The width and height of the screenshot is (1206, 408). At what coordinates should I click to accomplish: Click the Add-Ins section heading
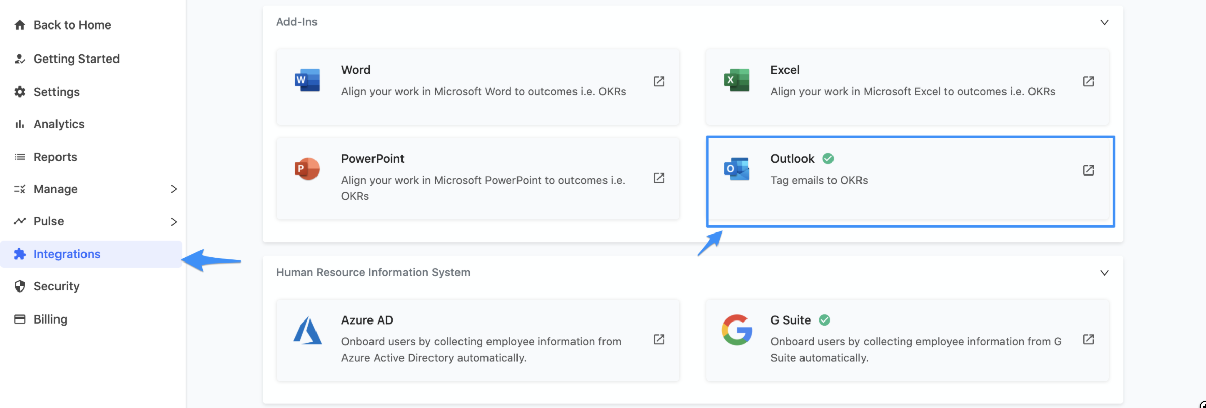coord(297,22)
